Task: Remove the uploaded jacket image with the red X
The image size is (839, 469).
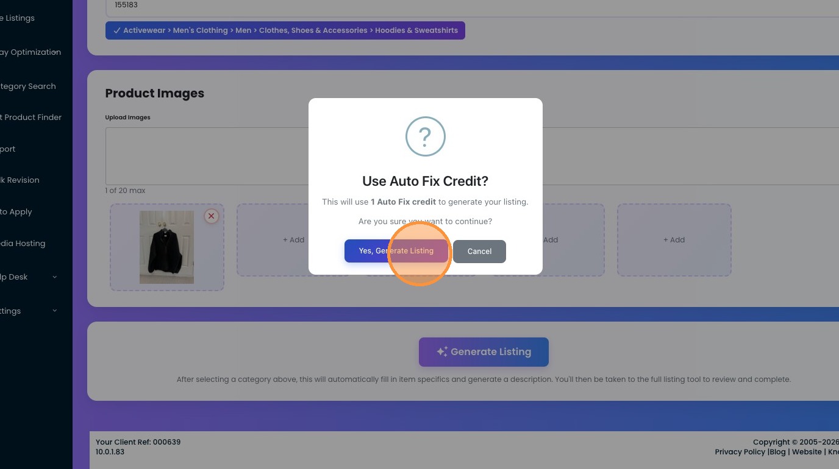Action: point(211,216)
